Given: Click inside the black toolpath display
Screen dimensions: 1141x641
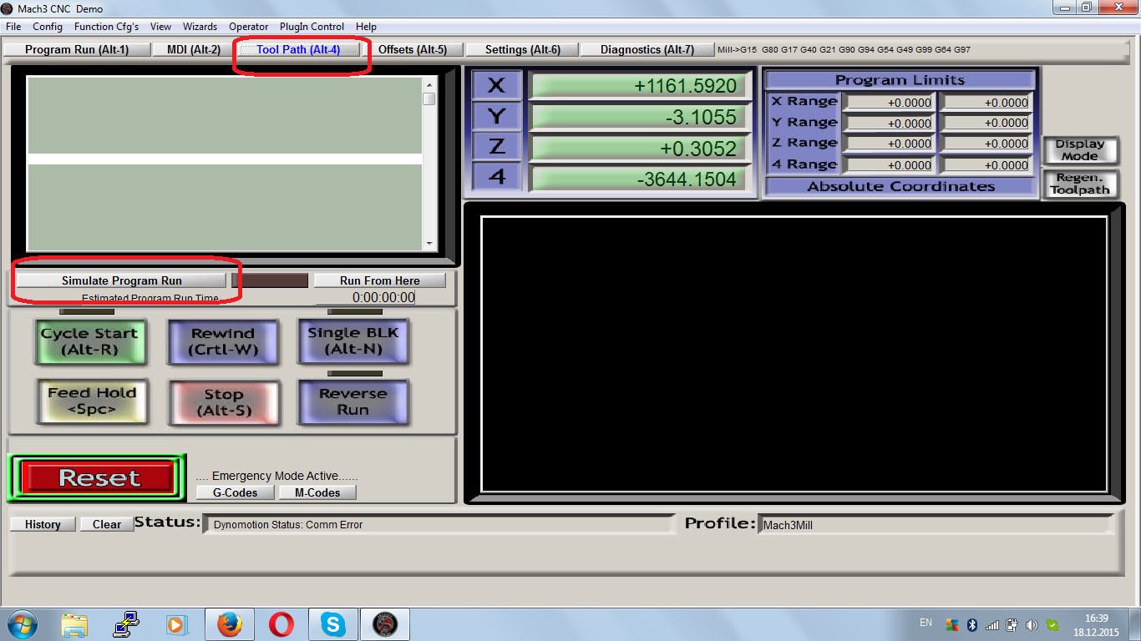Looking at the screenshot, I should click(794, 355).
